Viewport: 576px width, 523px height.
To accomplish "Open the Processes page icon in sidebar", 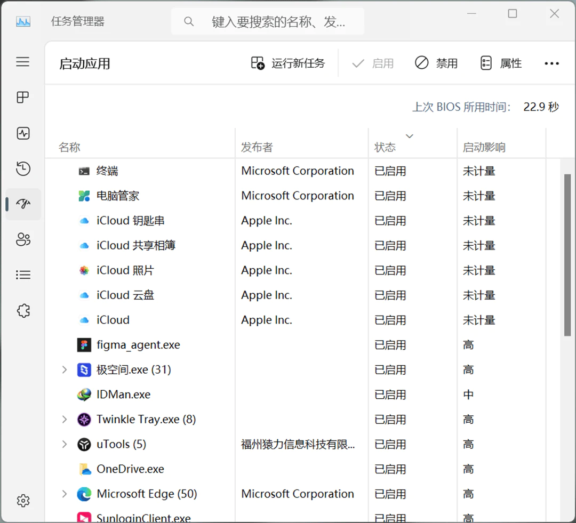I will [23, 98].
